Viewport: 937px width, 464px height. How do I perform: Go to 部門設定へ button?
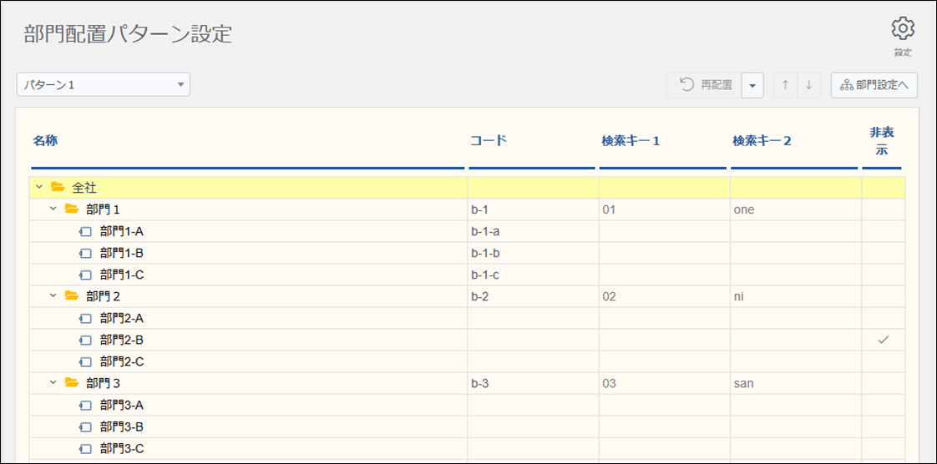pyautogui.click(x=874, y=84)
